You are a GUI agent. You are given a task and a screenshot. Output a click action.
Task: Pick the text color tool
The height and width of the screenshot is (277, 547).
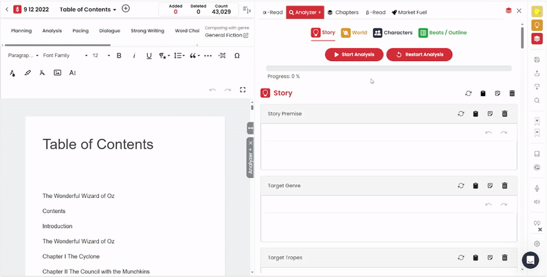12,73
